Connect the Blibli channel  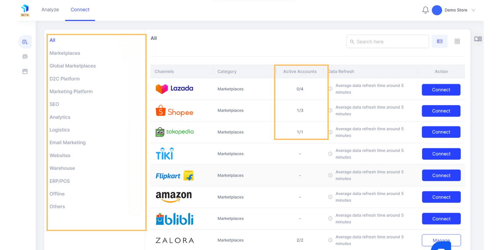point(441,219)
